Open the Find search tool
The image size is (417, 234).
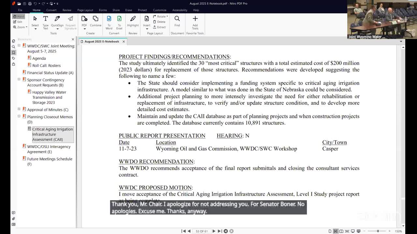click(x=177, y=21)
